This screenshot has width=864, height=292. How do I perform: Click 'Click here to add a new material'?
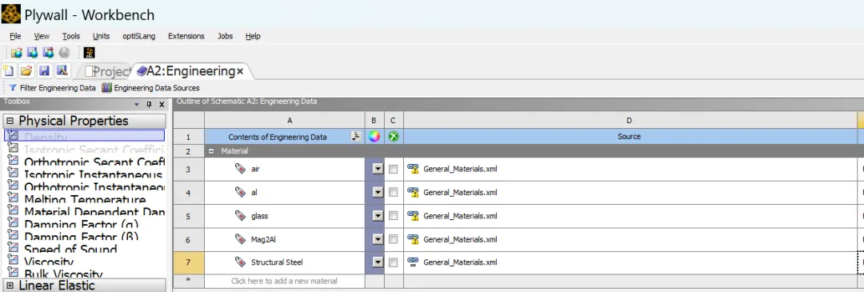pyautogui.click(x=284, y=281)
